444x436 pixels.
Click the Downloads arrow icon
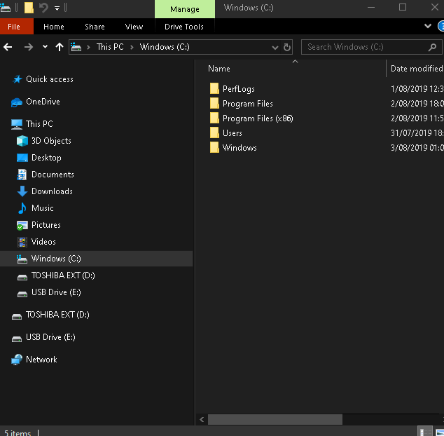[x=22, y=191]
